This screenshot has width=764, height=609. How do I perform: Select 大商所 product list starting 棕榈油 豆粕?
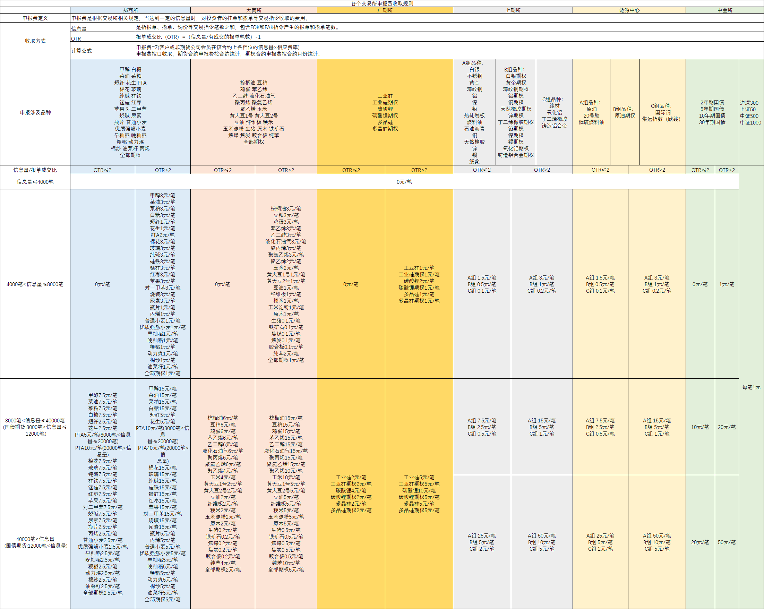(254, 112)
